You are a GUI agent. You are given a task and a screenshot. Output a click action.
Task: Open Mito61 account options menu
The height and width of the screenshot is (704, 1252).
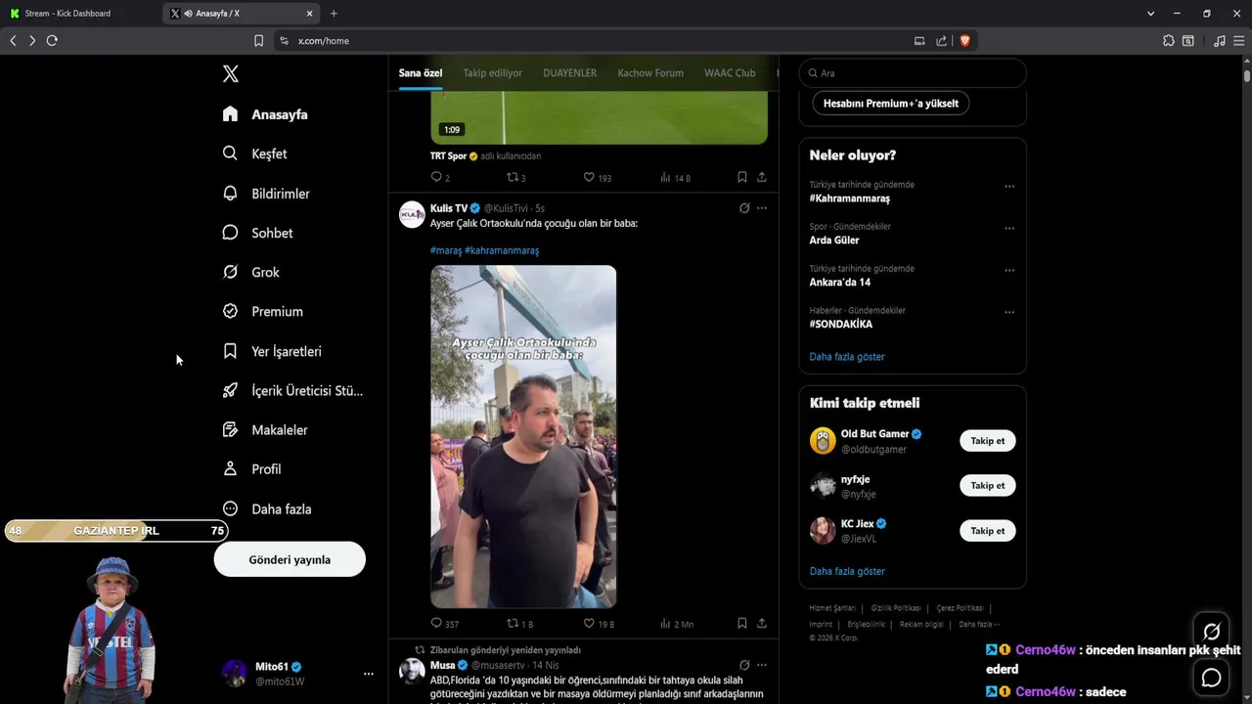(368, 674)
